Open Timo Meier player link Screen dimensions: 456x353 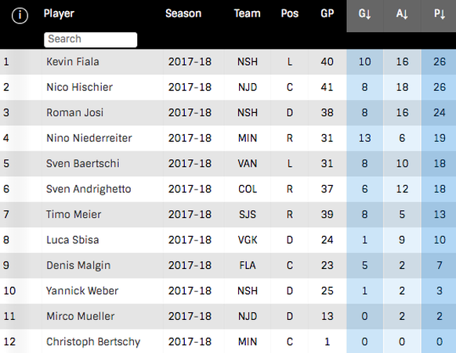pos(74,214)
